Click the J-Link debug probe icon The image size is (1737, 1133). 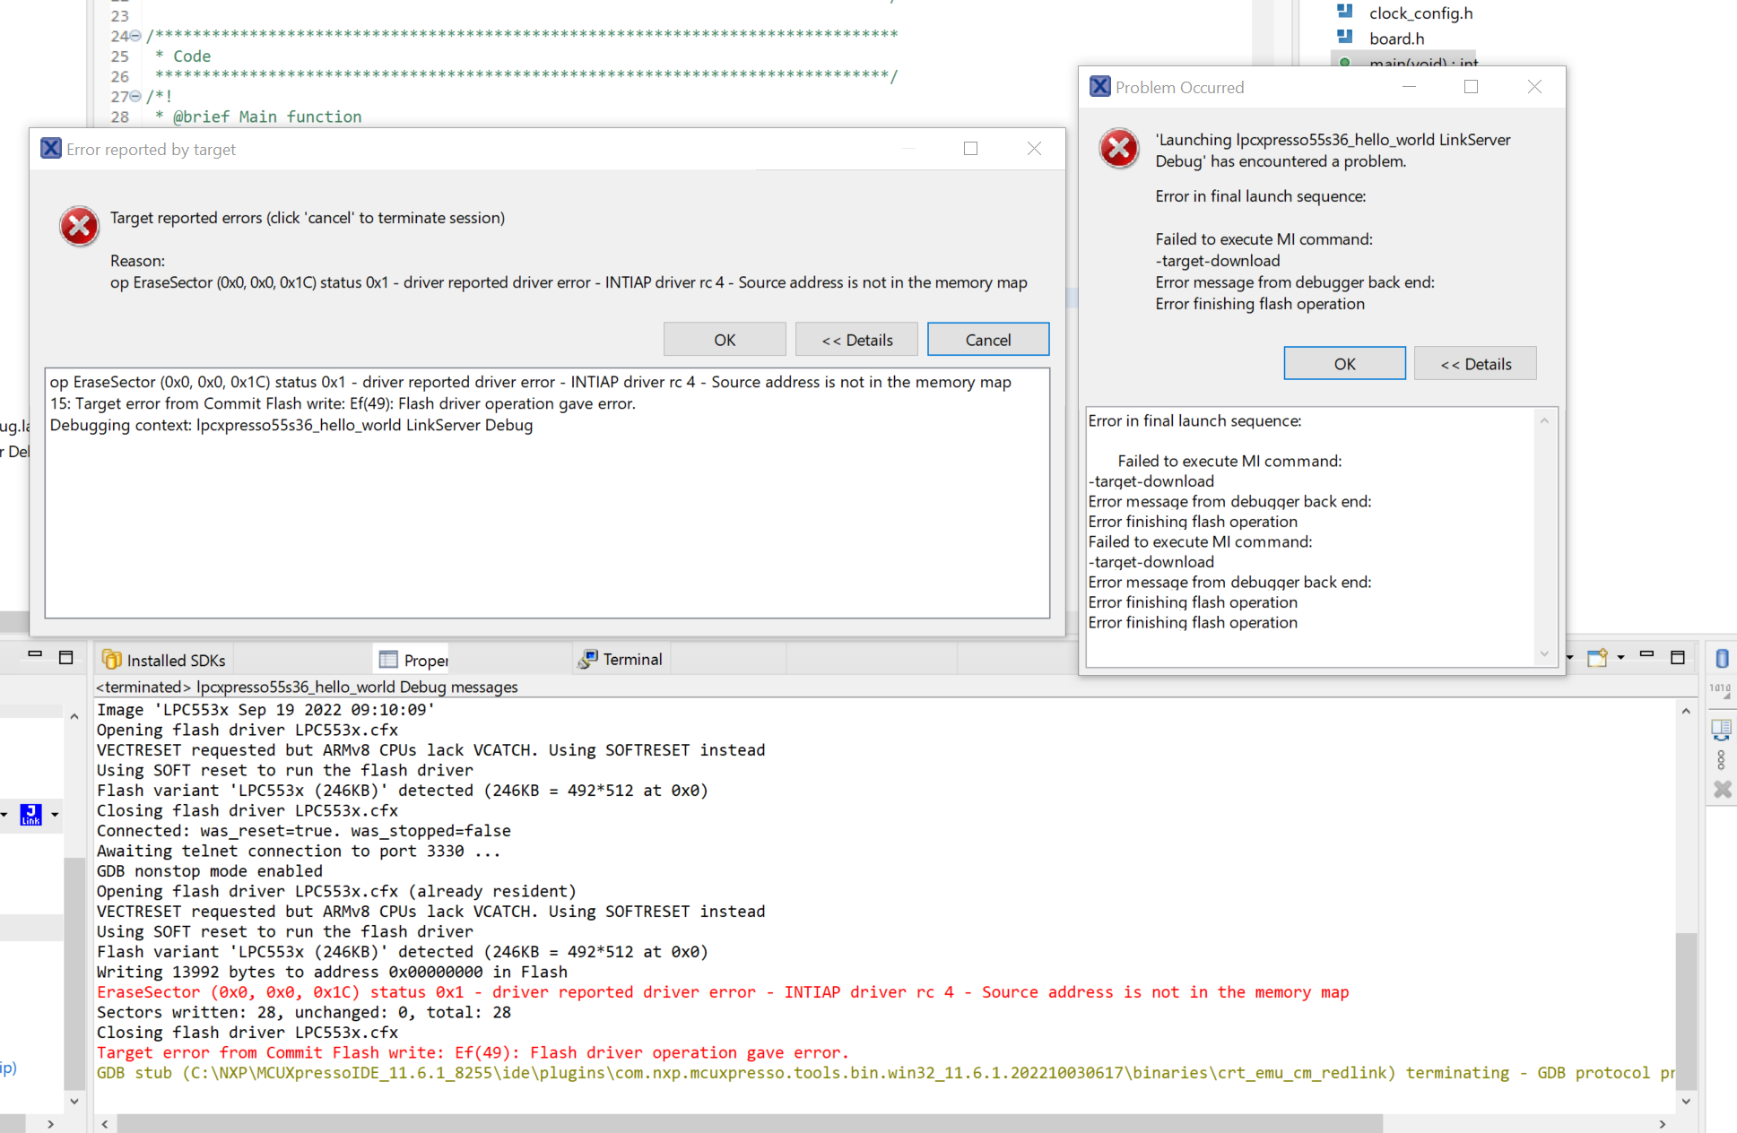pos(30,814)
